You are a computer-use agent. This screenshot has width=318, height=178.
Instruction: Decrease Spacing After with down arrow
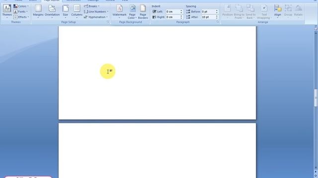pyautogui.click(x=217, y=18)
